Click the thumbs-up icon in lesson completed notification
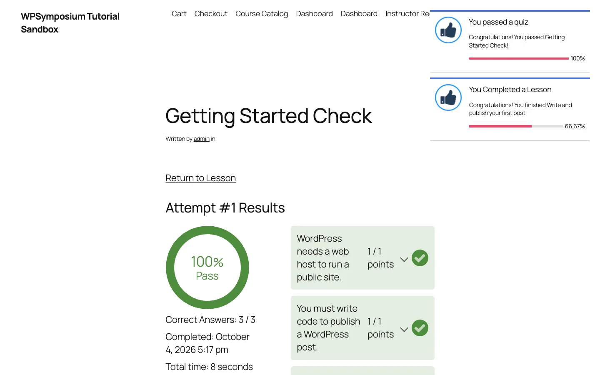 coord(448,97)
